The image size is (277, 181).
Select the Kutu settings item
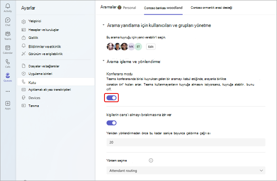[x=56, y=82]
